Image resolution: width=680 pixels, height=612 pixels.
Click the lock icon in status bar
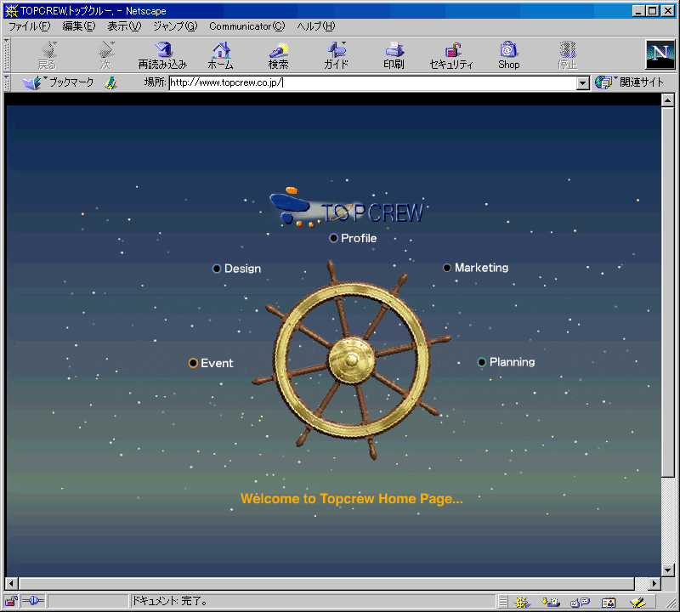[11, 601]
